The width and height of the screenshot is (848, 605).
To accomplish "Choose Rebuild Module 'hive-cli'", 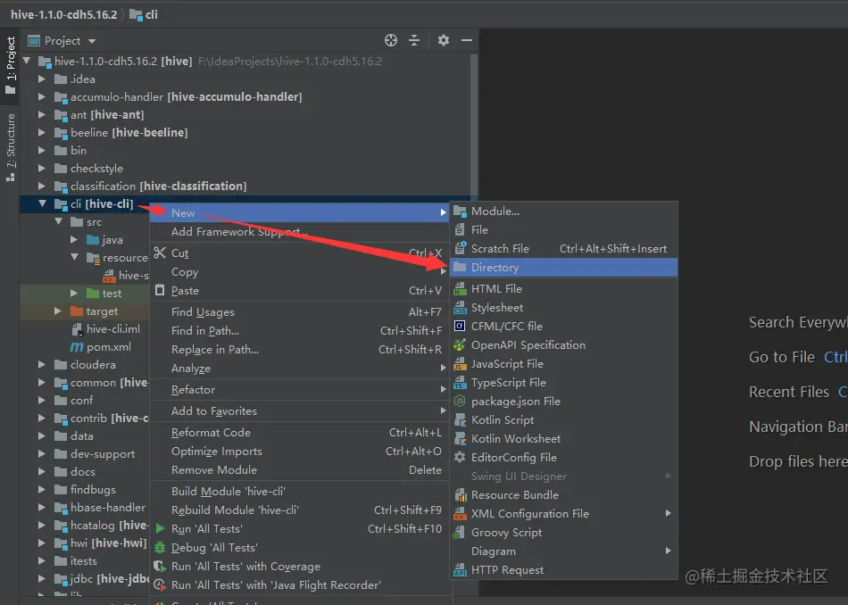I will coord(300,510).
